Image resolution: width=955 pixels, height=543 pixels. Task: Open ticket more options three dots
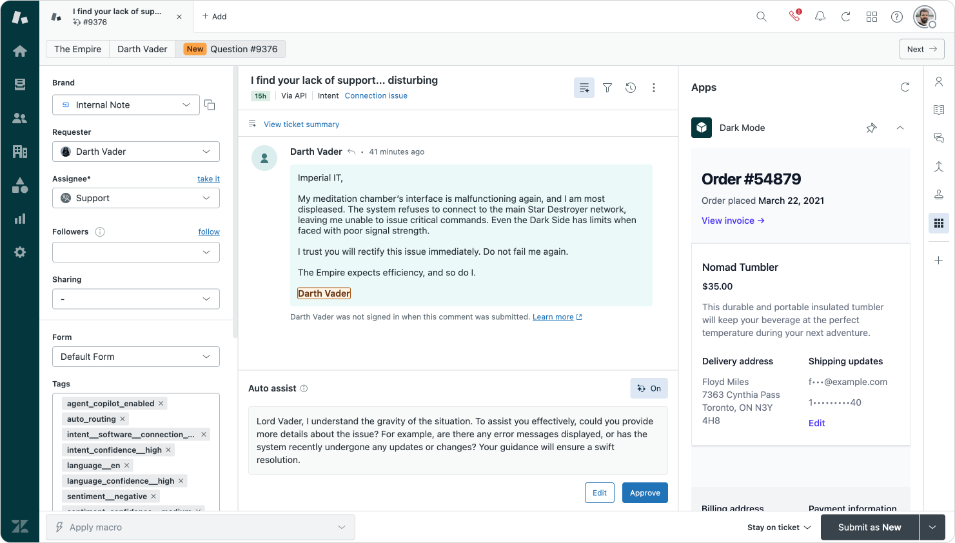[x=654, y=88]
